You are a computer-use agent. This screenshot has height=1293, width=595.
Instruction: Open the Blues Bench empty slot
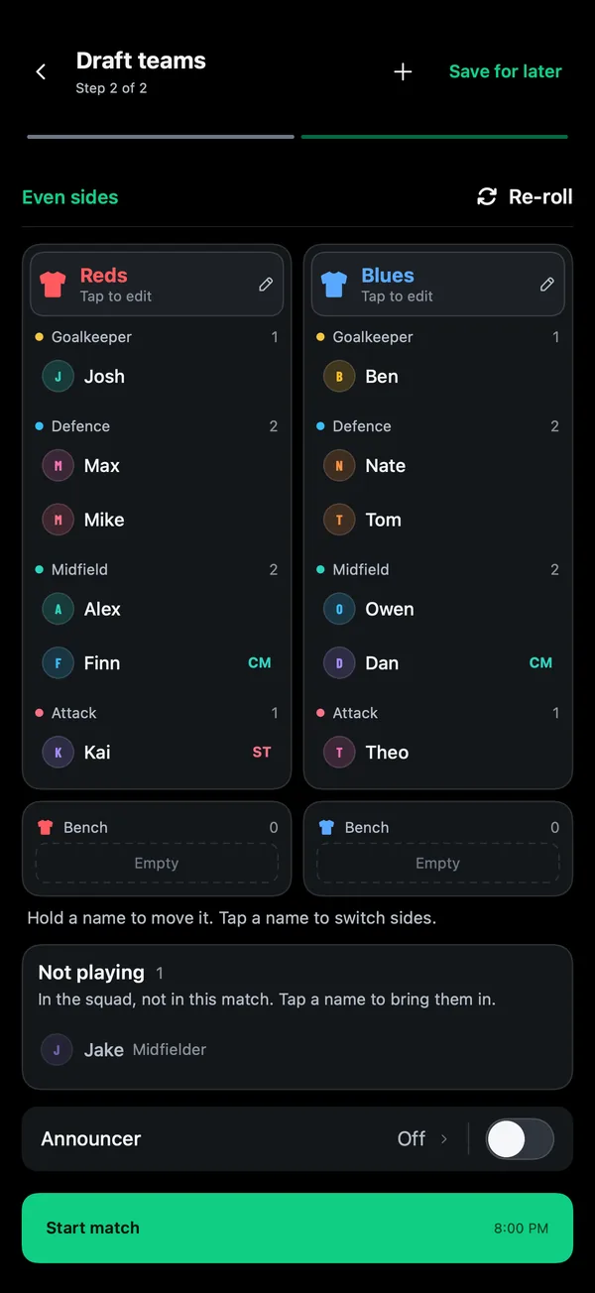(x=438, y=864)
